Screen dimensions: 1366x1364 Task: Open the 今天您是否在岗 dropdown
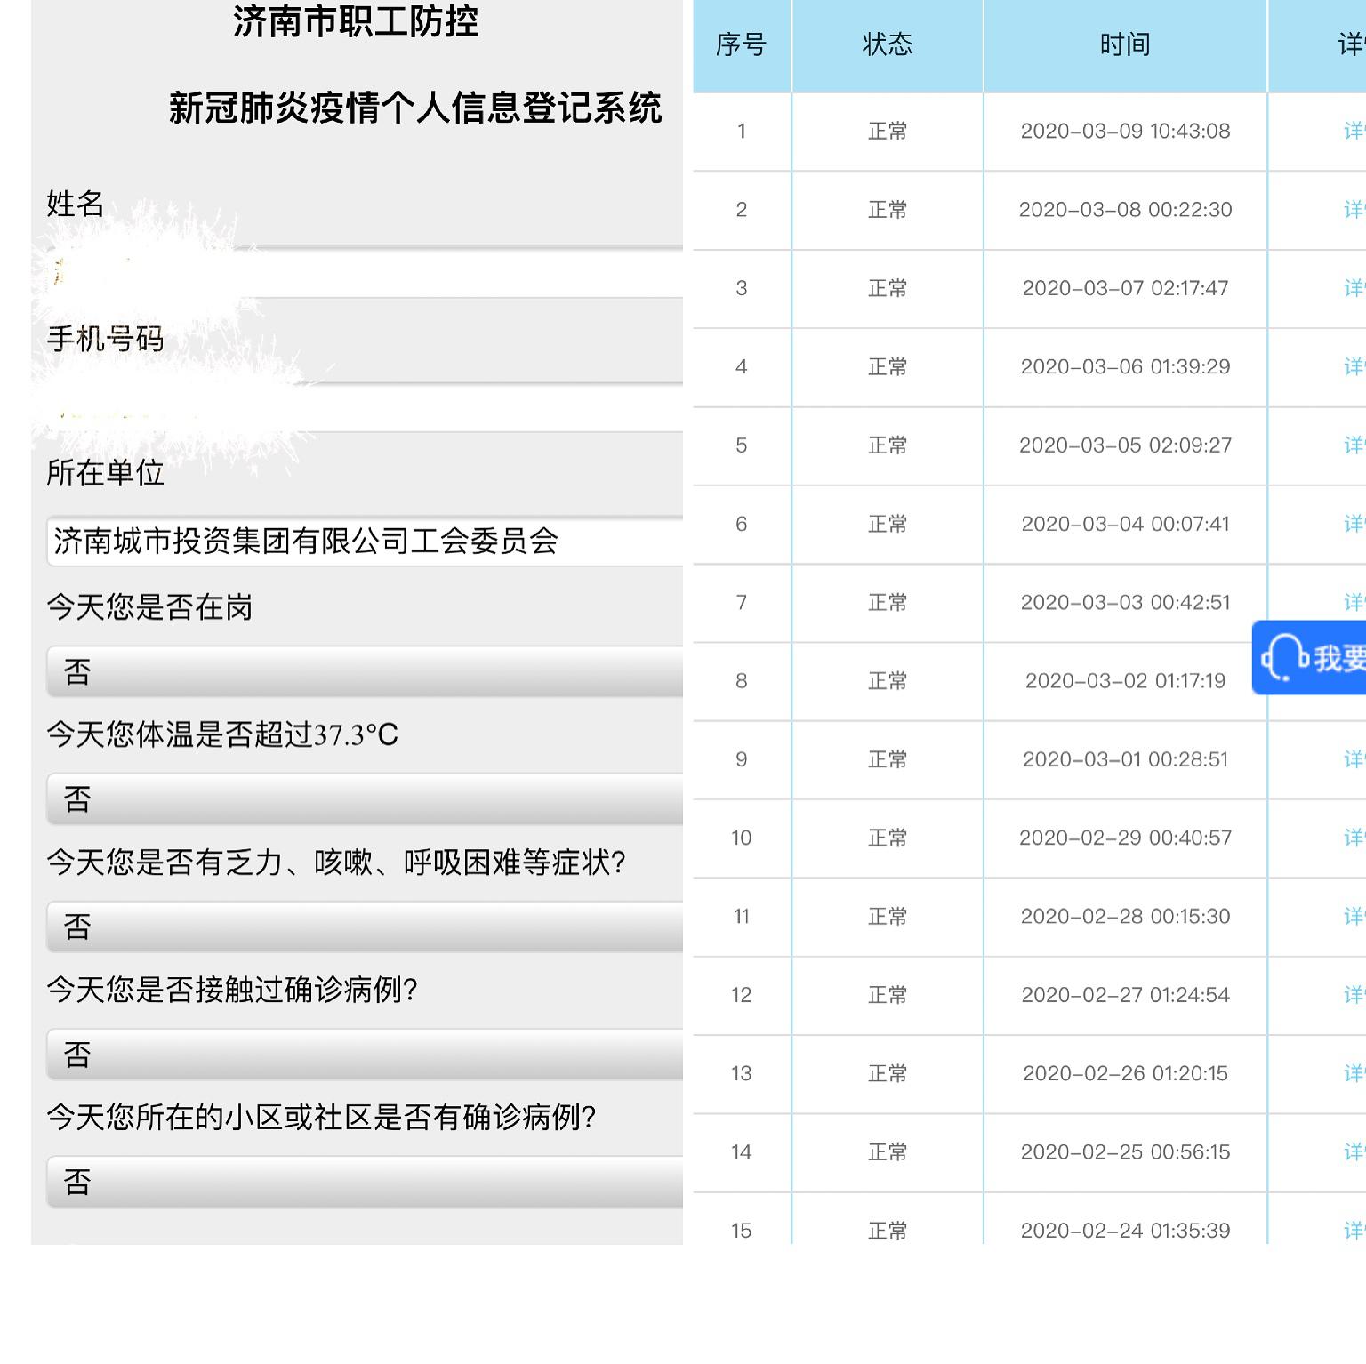365,672
